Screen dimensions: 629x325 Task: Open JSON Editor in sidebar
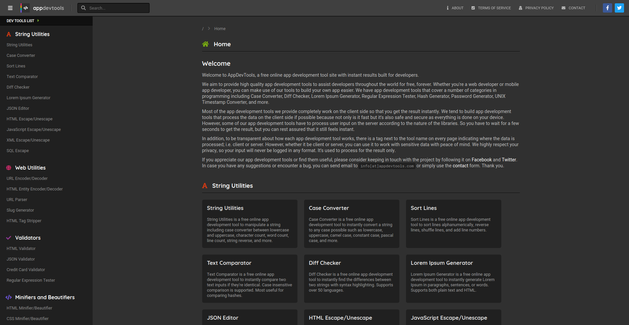point(18,108)
